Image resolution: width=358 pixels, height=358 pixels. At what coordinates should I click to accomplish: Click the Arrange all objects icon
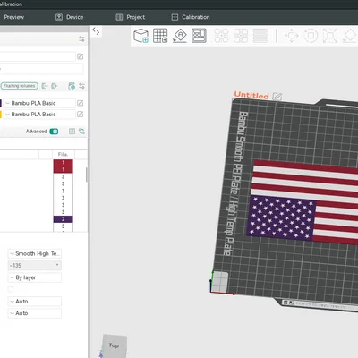(x=199, y=36)
